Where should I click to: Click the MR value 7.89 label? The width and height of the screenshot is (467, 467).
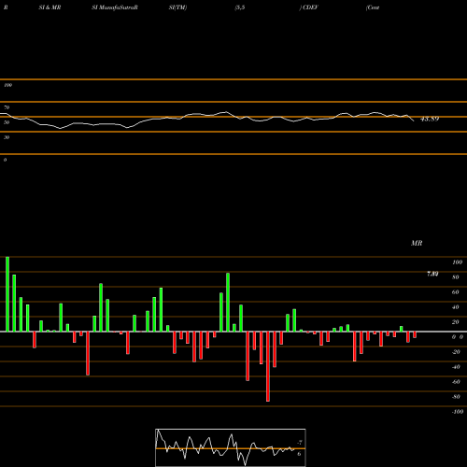432,274
